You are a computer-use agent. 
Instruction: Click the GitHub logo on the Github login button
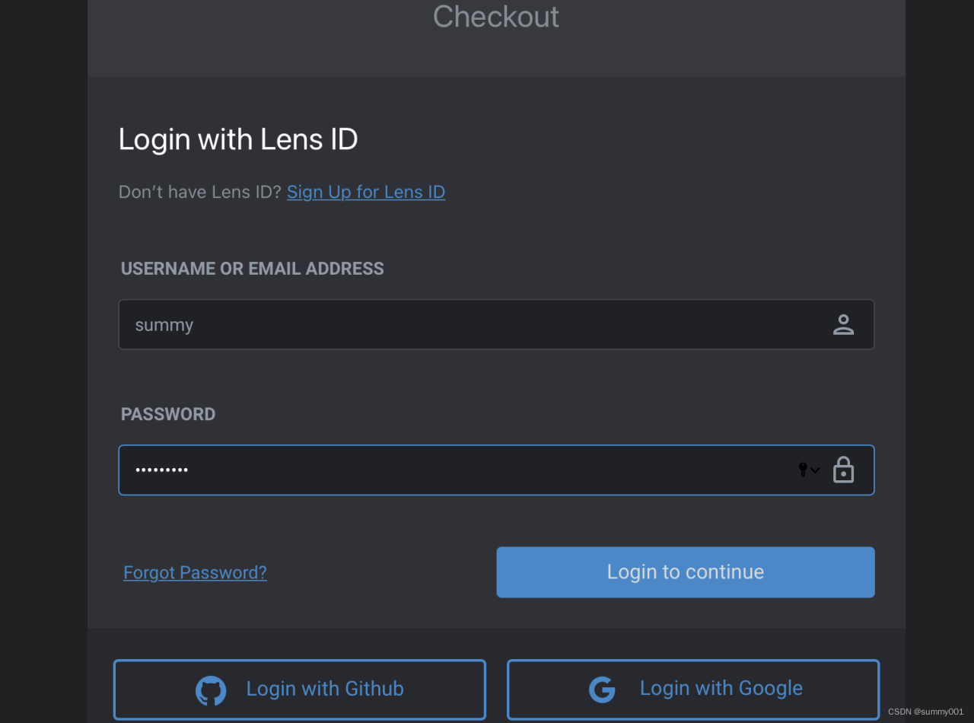click(x=211, y=690)
